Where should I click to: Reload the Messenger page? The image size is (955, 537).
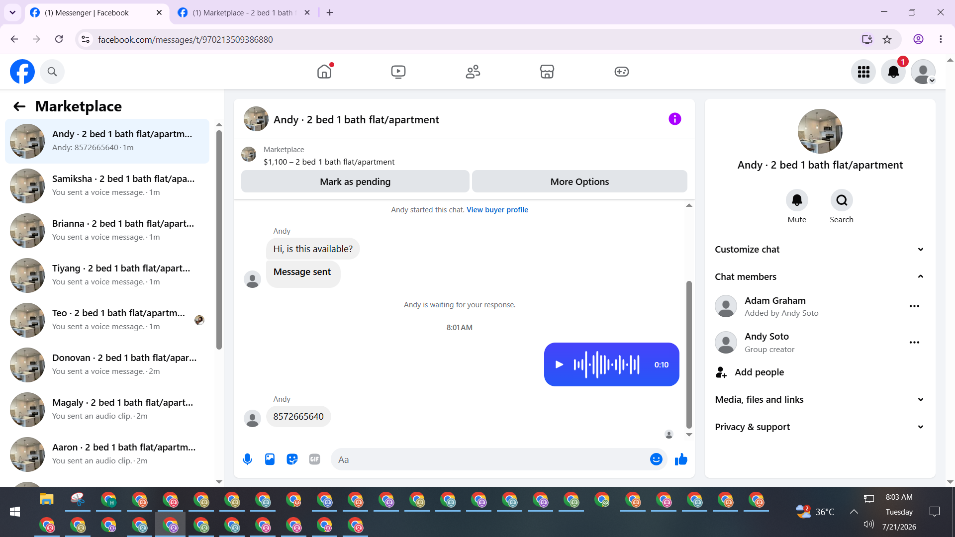pos(59,39)
